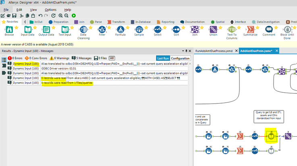Toggle All messages filter button

[112, 58]
